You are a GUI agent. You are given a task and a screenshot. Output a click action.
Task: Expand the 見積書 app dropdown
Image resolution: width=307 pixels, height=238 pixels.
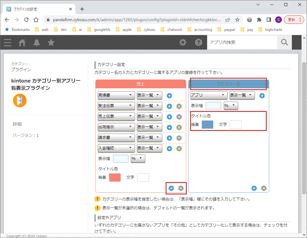click(116, 95)
